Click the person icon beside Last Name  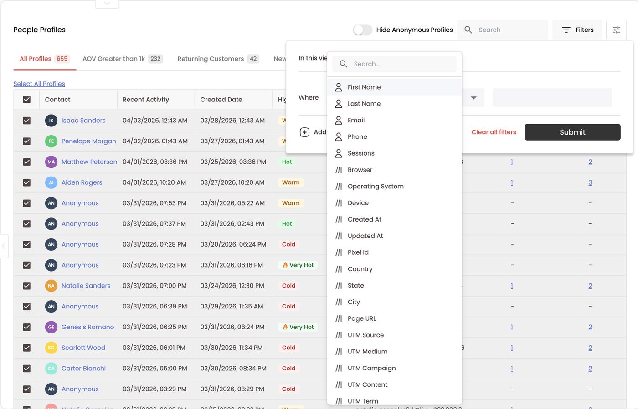pos(339,104)
